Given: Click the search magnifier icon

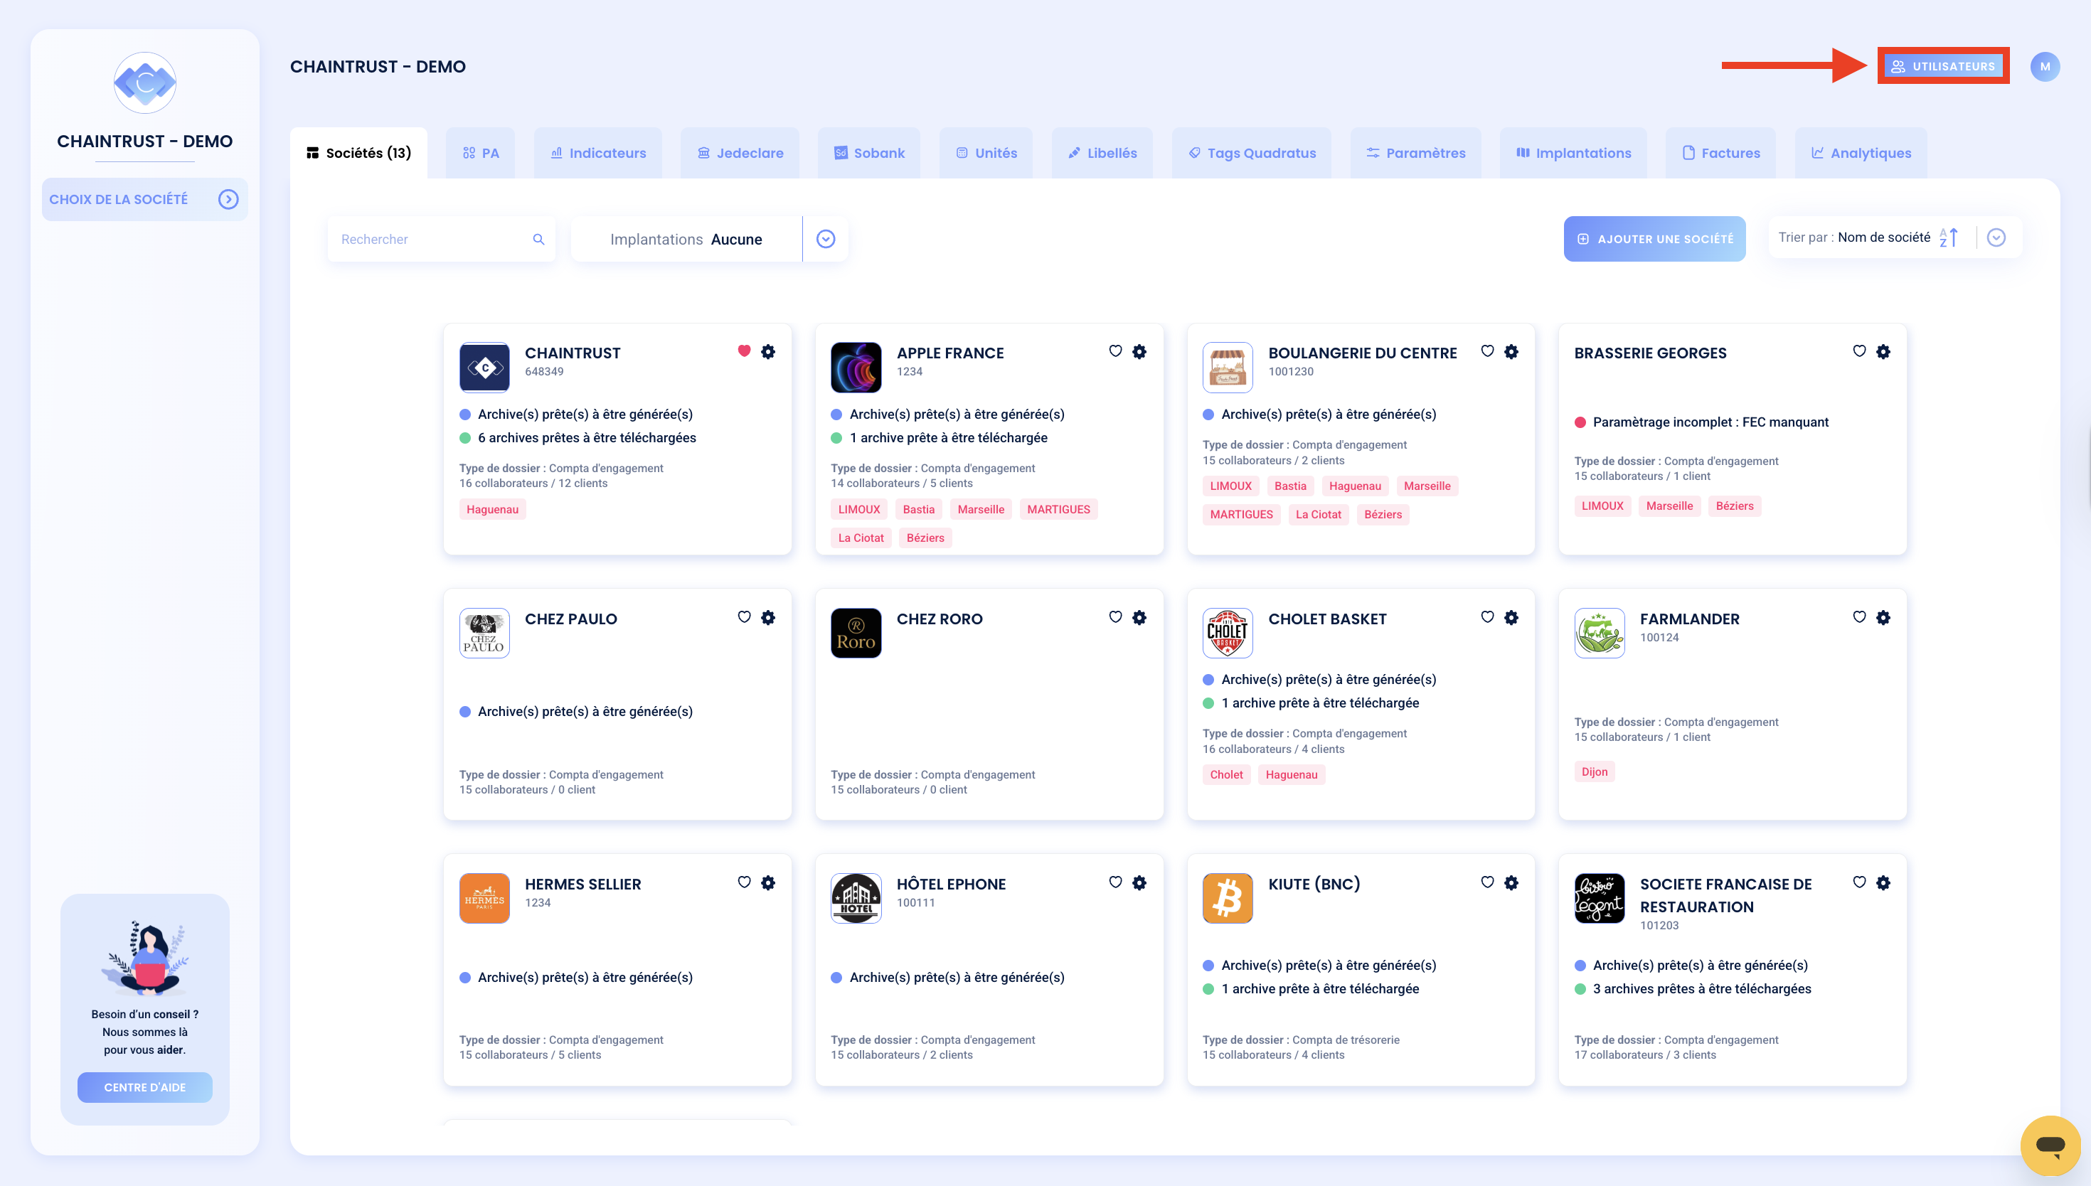Looking at the screenshot, I should (538, 239).
